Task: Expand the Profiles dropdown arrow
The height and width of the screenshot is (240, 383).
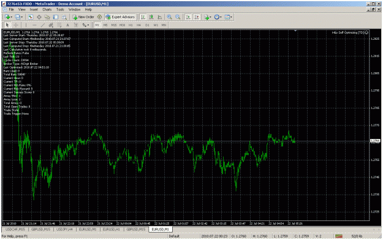Action: click(x=21, y=17)
